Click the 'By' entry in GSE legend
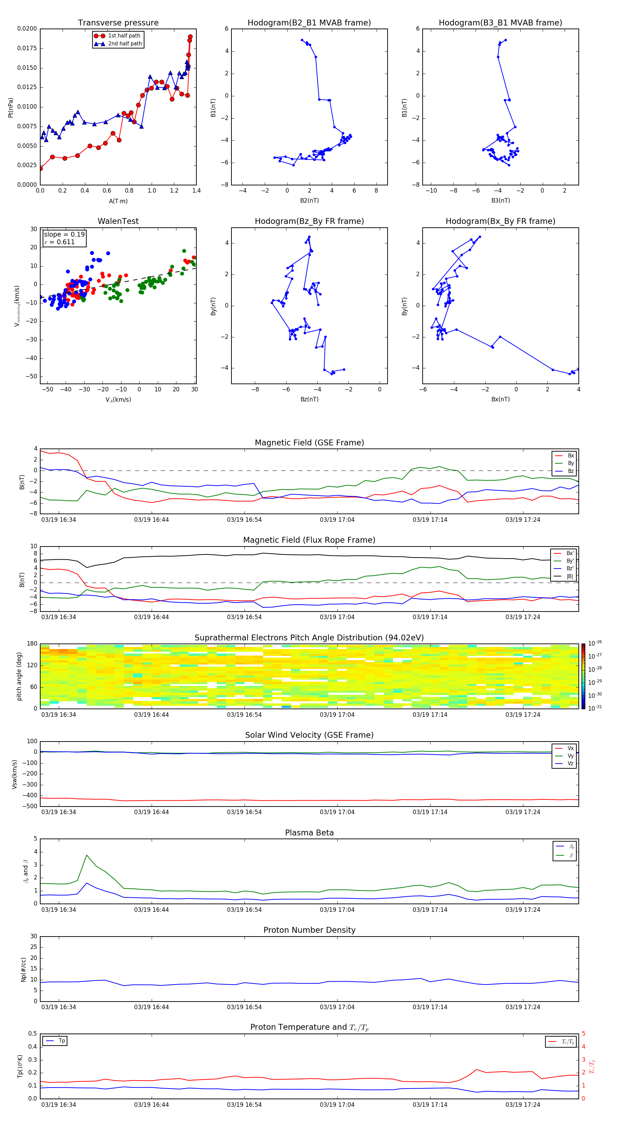Screen dimensions: 619x1135 point(564,463)
